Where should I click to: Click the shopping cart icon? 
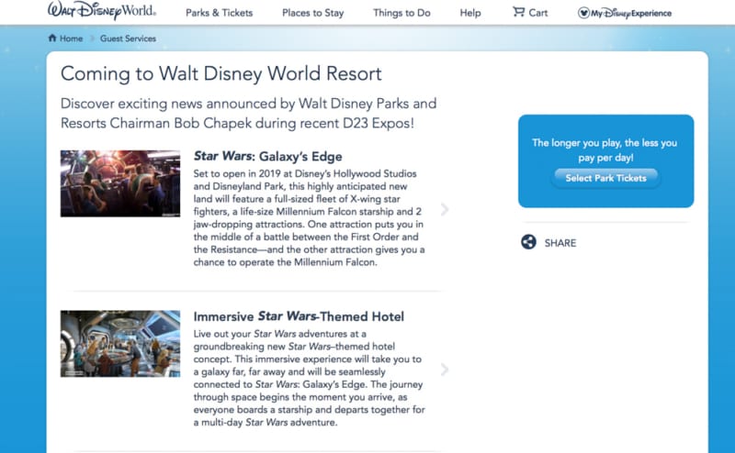click(518, 12)
